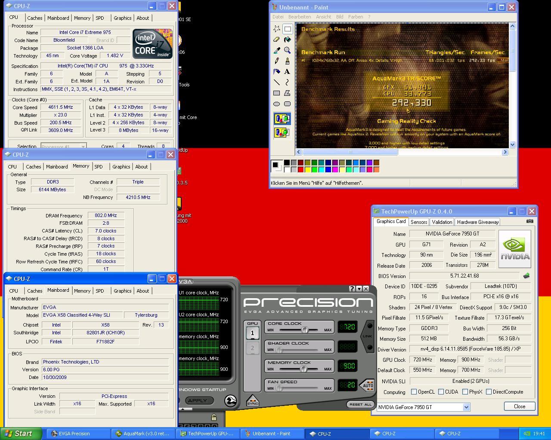Open the Hardware Giveaway tab in GPU-Z
The width and height of the screenshot is (551, 440).
pyautogui.click(x=478, y=222)
